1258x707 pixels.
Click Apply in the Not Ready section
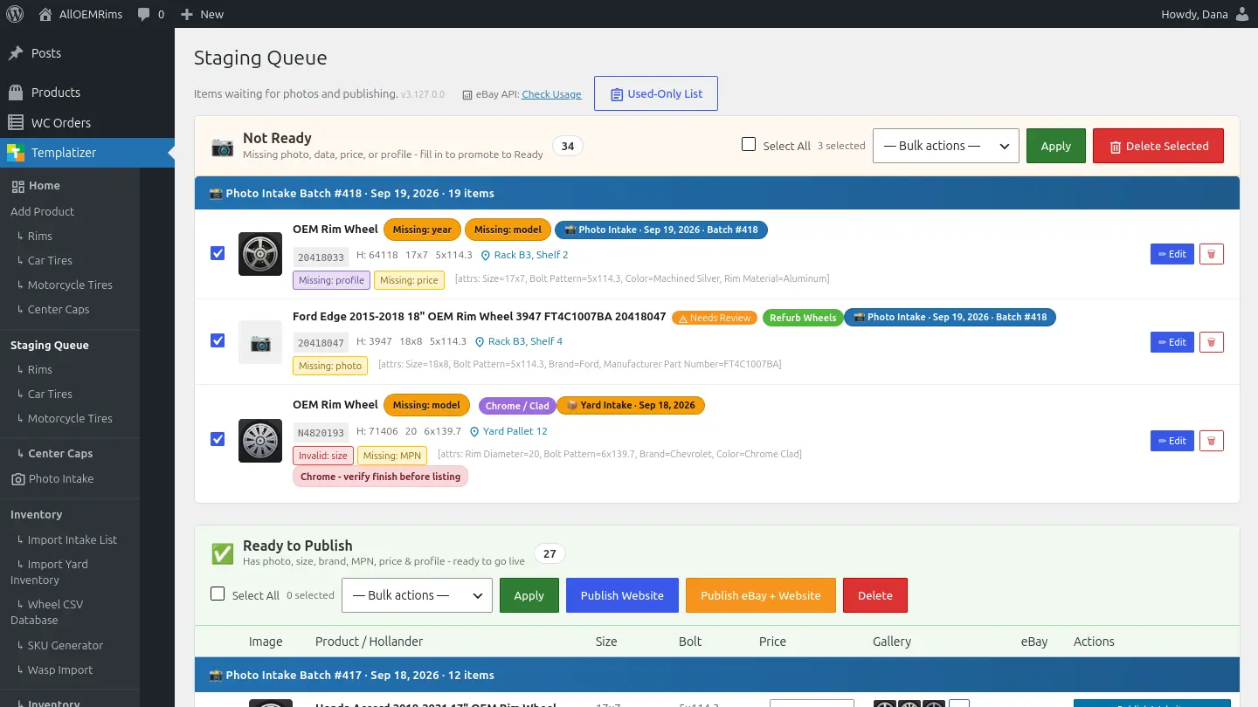(x=1056, y=146)
